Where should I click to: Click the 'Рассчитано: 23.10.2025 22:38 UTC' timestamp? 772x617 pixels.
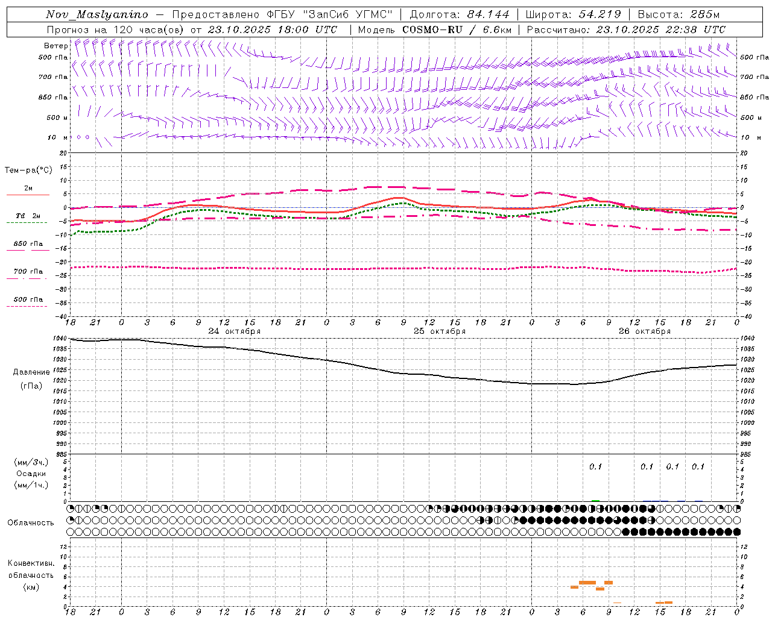pyautogui.click(x=626, y=30)
